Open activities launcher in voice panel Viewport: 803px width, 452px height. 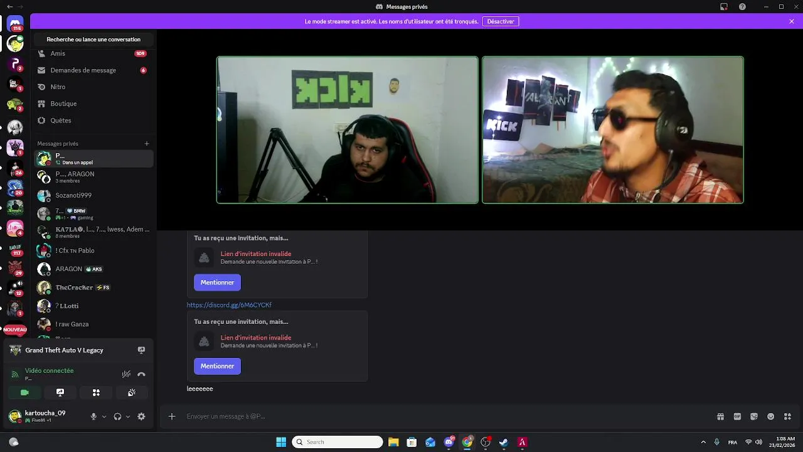tap(96, 392)
